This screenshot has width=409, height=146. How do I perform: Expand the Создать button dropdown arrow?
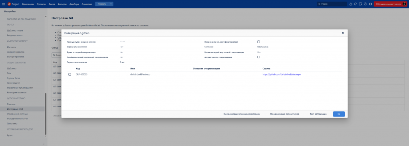111,4
